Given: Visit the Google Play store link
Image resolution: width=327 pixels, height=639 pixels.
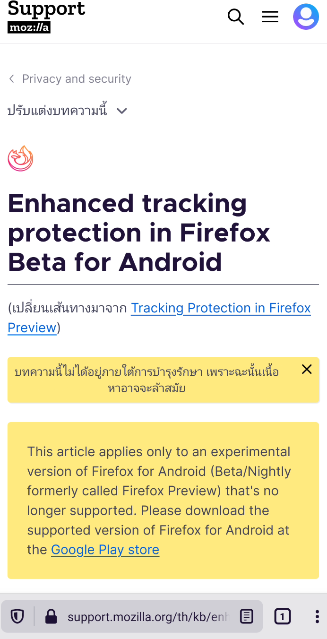Looking at the screenshot, I should (105, 550).
